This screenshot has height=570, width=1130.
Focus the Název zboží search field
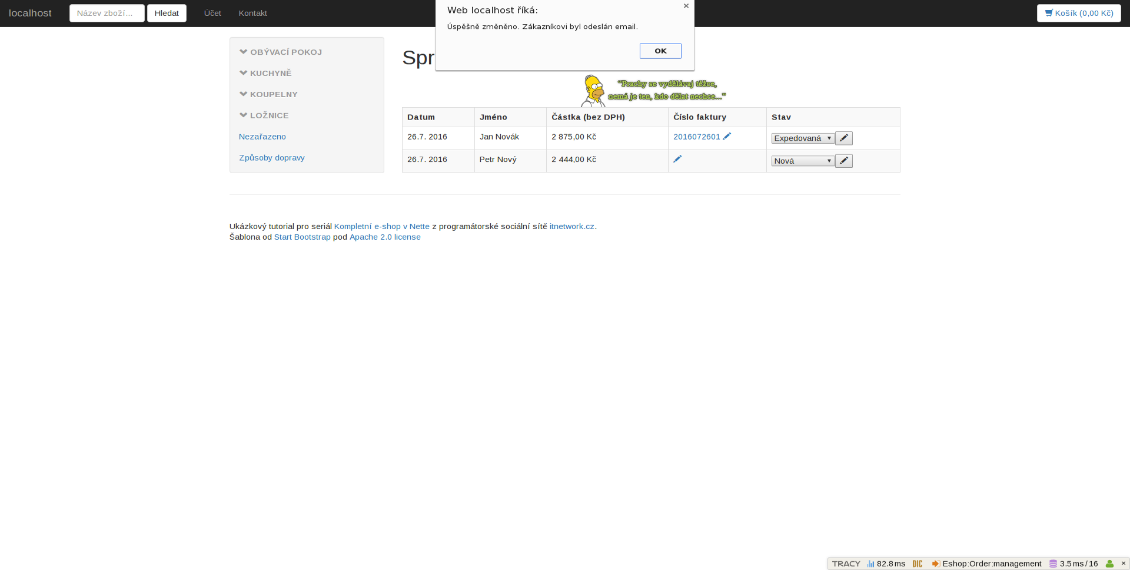107,13
